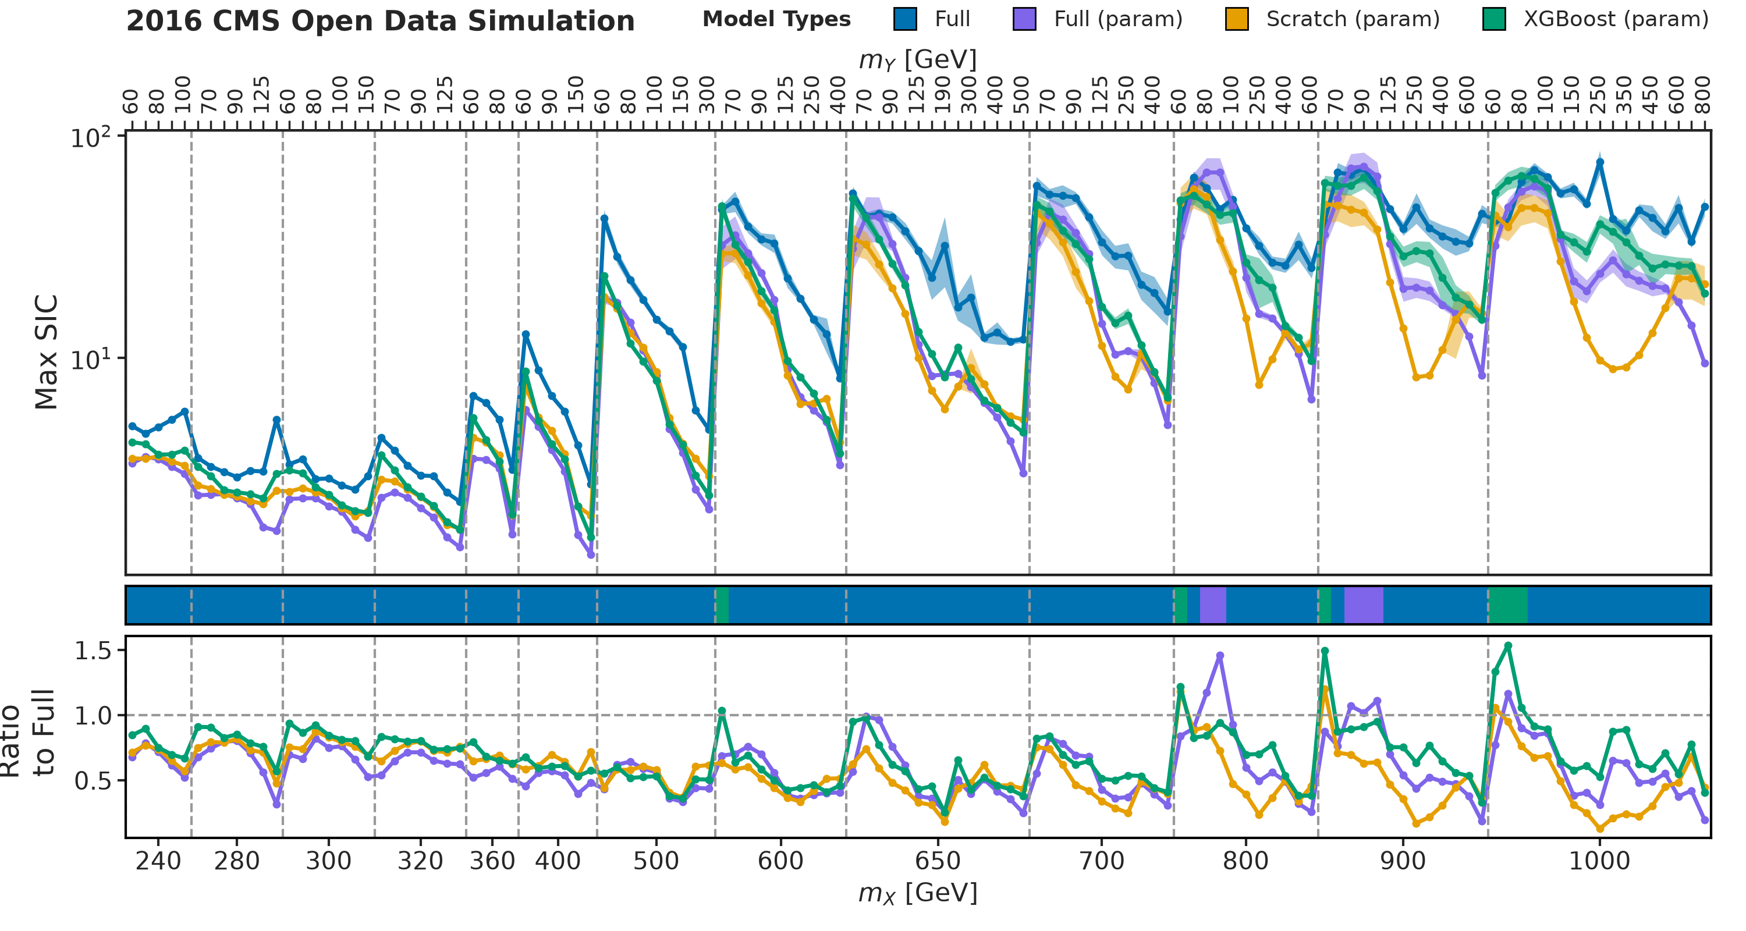Click the purple Full (param) legend swatch
Screen dimensions: 1746x931
(1024, 19)
